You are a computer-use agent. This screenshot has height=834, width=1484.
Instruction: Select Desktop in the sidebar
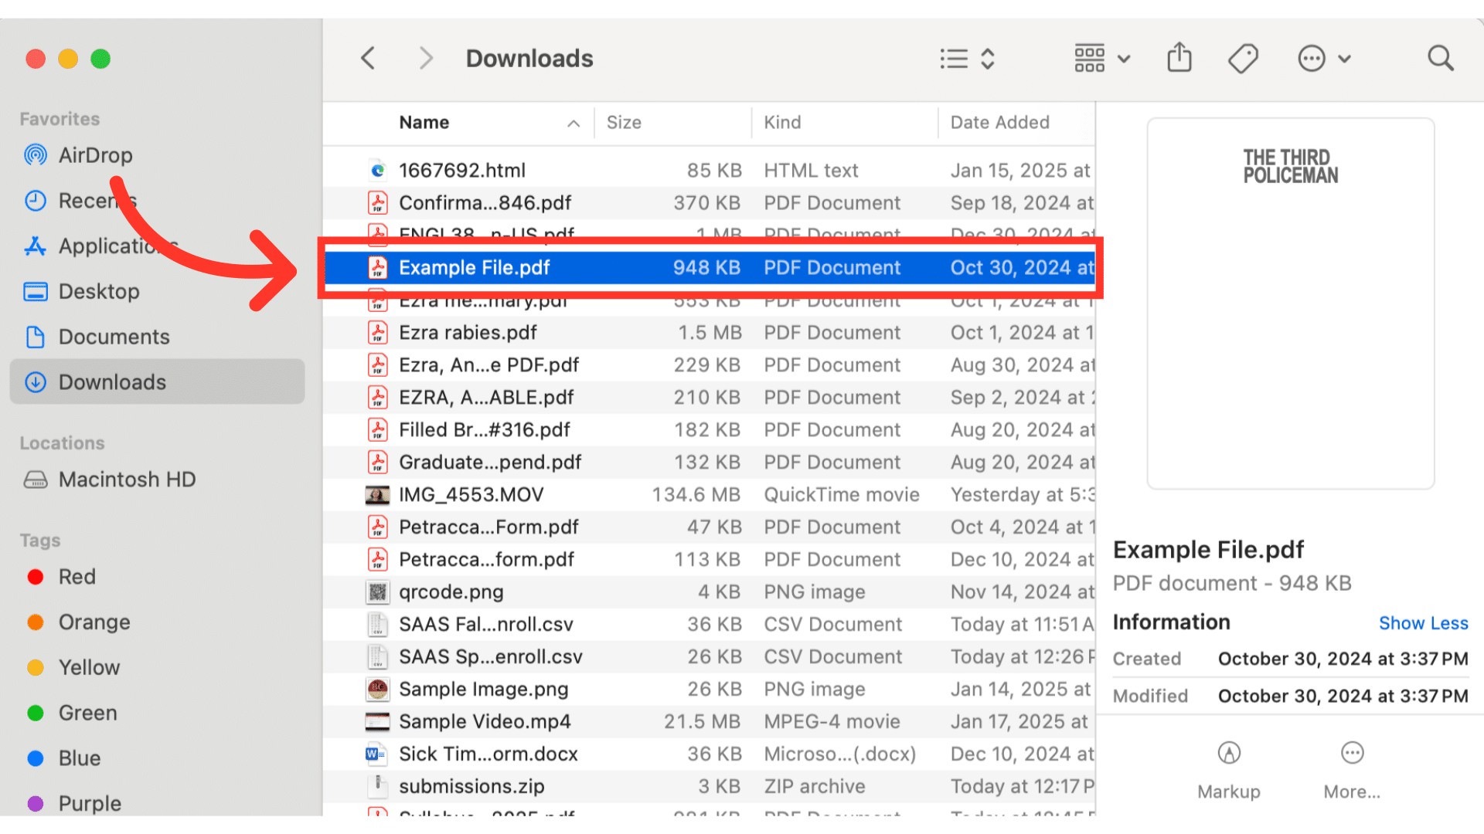click(158, 291)
